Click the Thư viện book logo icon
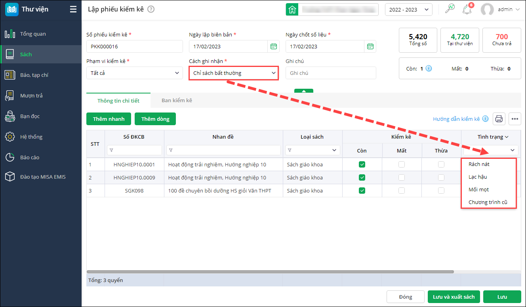The width and height of the screenshot is (526, 307). [x=12, y=10]
